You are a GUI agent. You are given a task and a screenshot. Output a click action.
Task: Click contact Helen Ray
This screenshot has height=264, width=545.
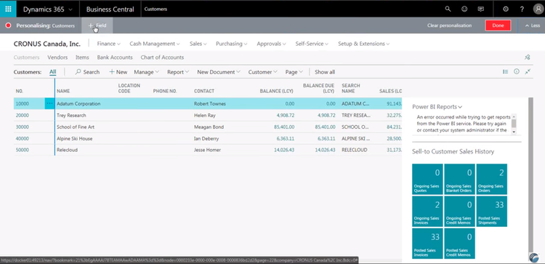click(205, 115)
